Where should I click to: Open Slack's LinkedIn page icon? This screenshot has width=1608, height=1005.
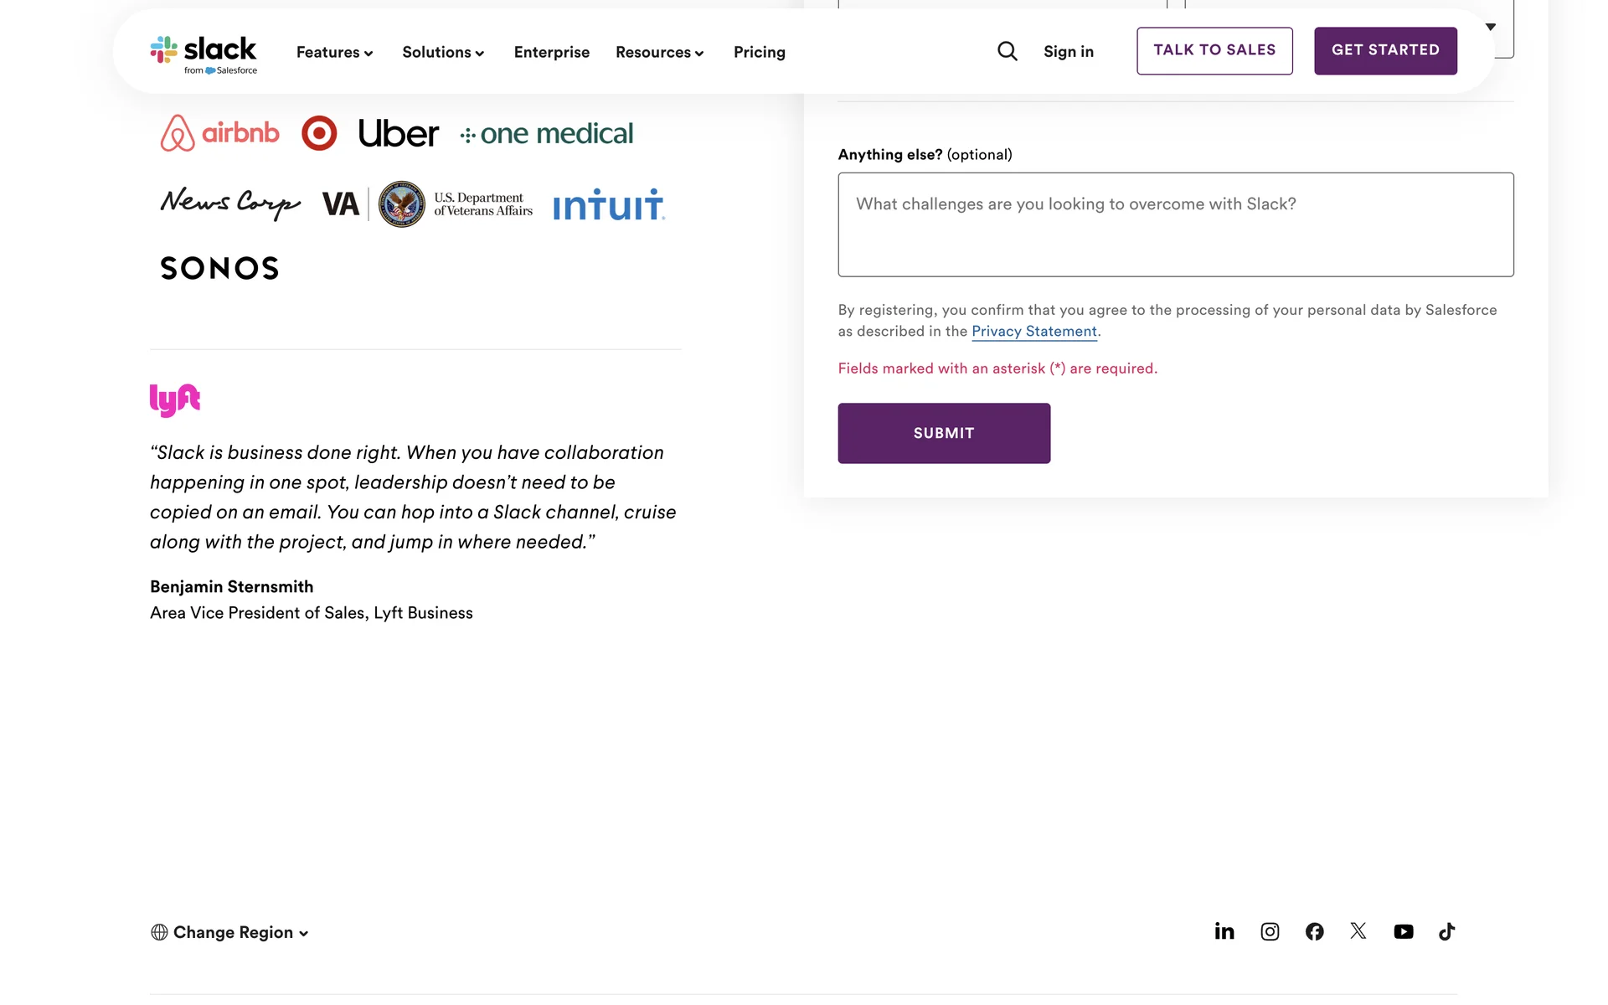[x=1224, y=931]
